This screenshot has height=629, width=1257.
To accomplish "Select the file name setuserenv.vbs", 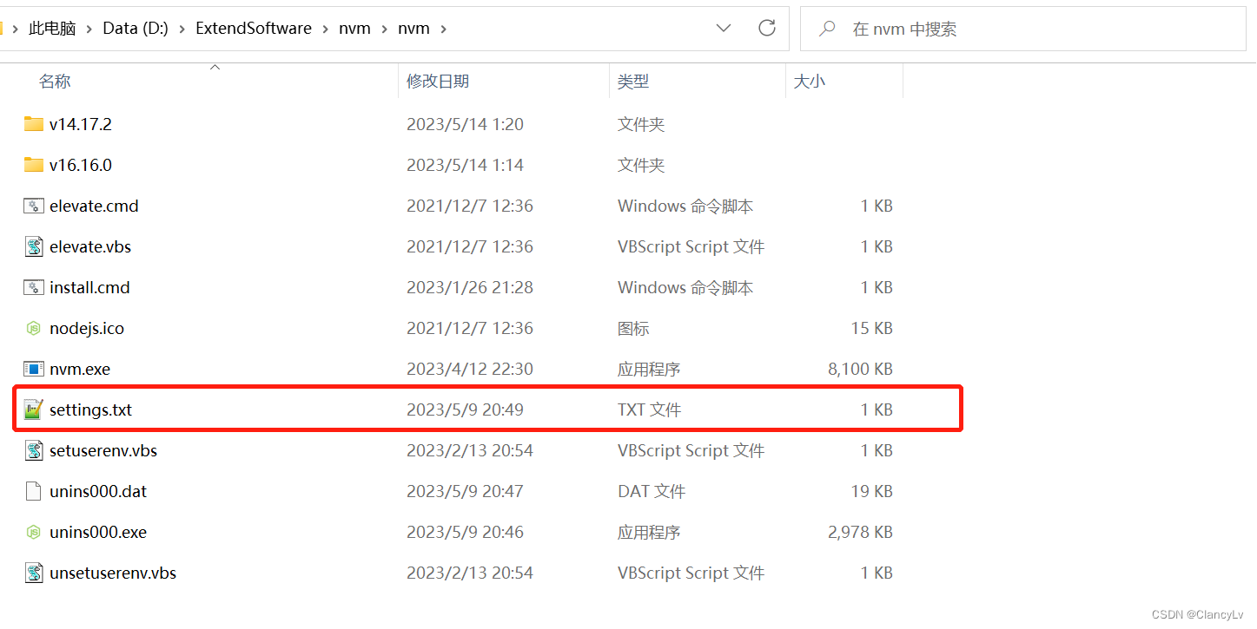I will tap(103, 450).
